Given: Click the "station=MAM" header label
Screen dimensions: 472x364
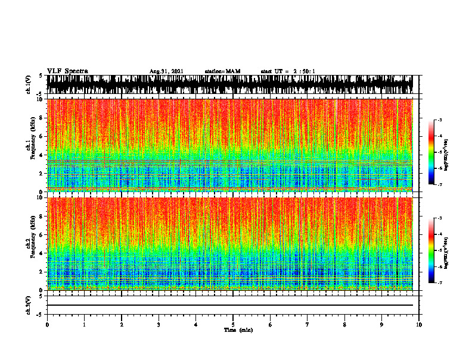Looking at the screenshot, I should click(223, 71).
